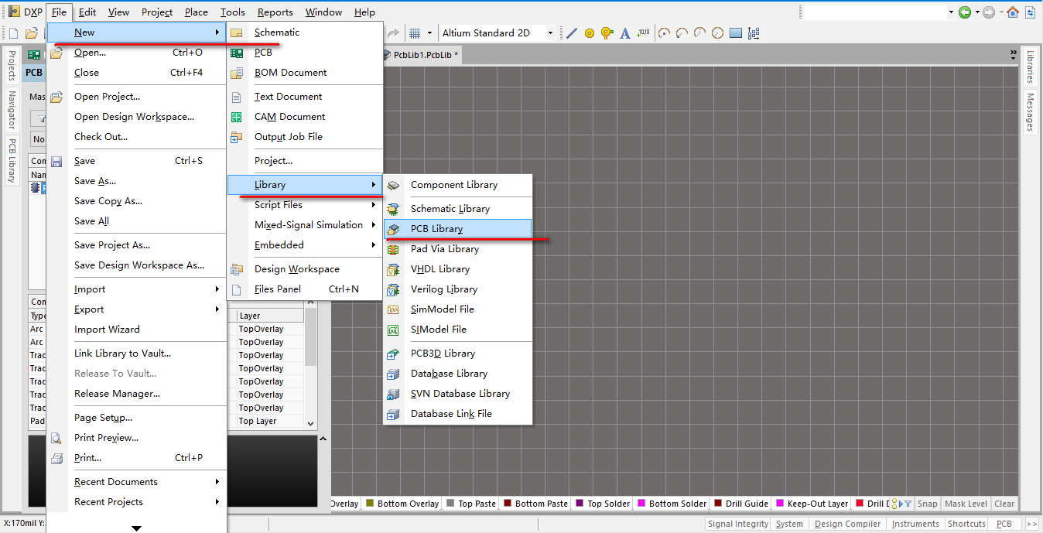Click the green Back navigation arrow

964,12
